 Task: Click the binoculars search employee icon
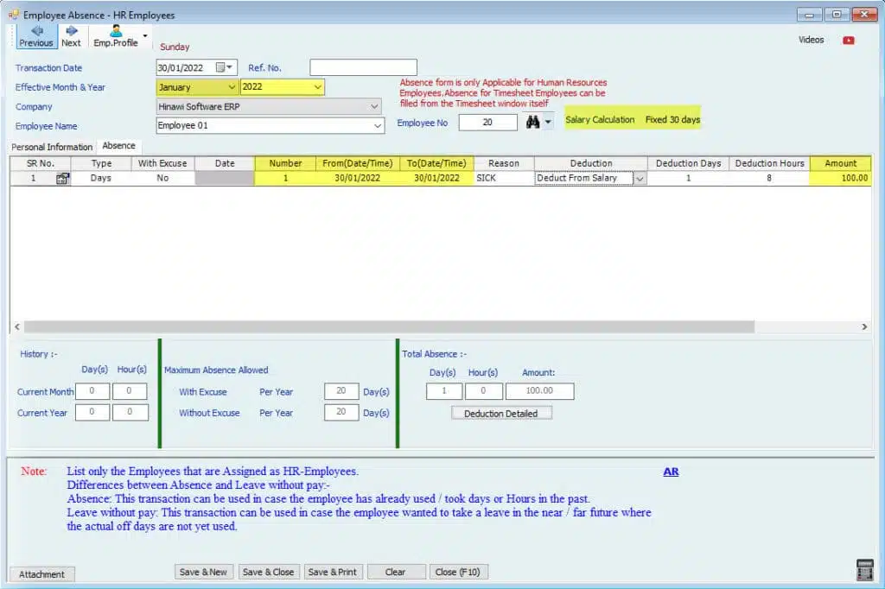pyautogui.click(x=532, y=121)
